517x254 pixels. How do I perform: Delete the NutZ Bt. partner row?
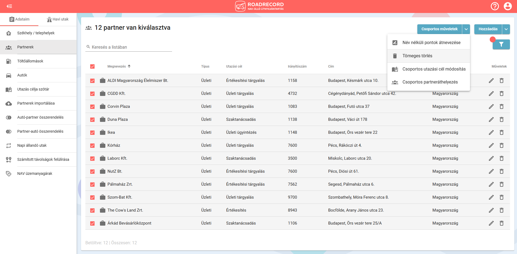(x=502, y=171)
